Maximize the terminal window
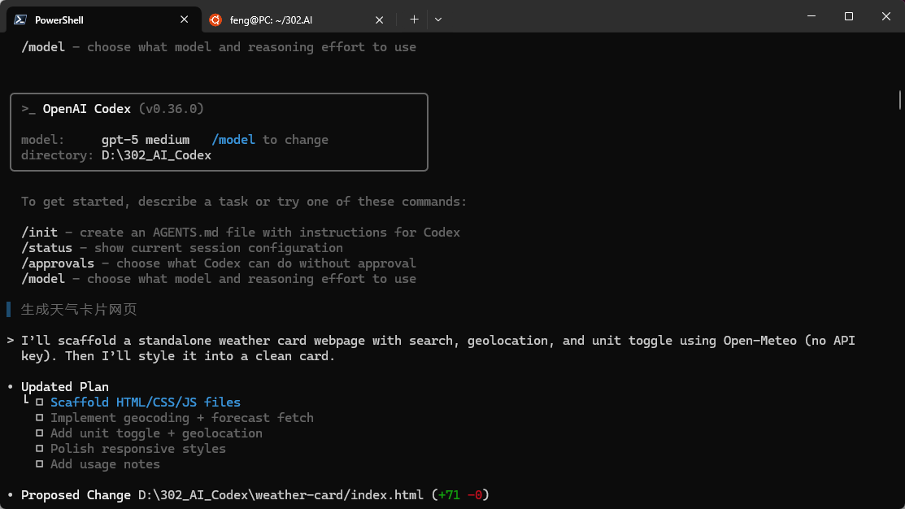This screenshot has height=509, width=905. coord(848,16)
